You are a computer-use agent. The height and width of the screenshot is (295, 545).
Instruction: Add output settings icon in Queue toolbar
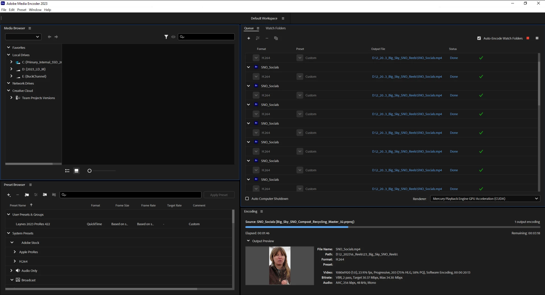coord(258,38)
